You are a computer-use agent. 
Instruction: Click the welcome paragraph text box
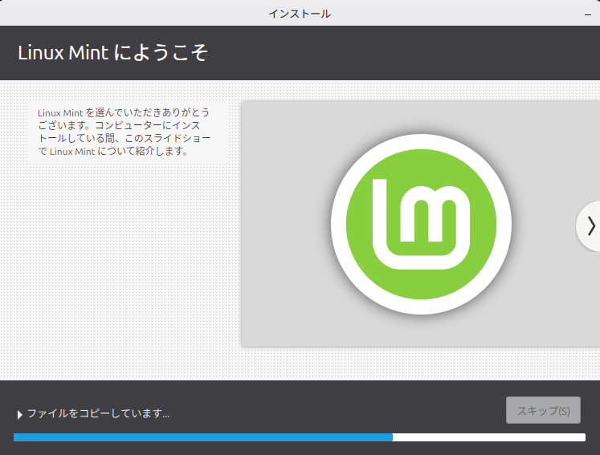[128, 132]
